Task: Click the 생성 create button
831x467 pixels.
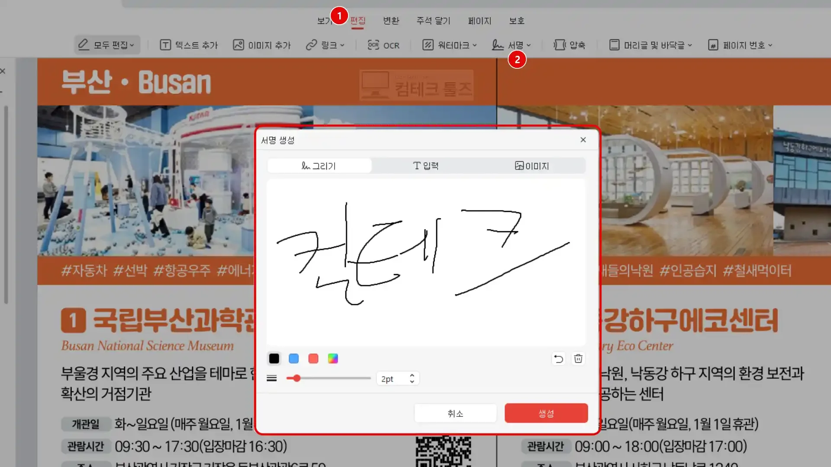Action: tap(546, 413)
